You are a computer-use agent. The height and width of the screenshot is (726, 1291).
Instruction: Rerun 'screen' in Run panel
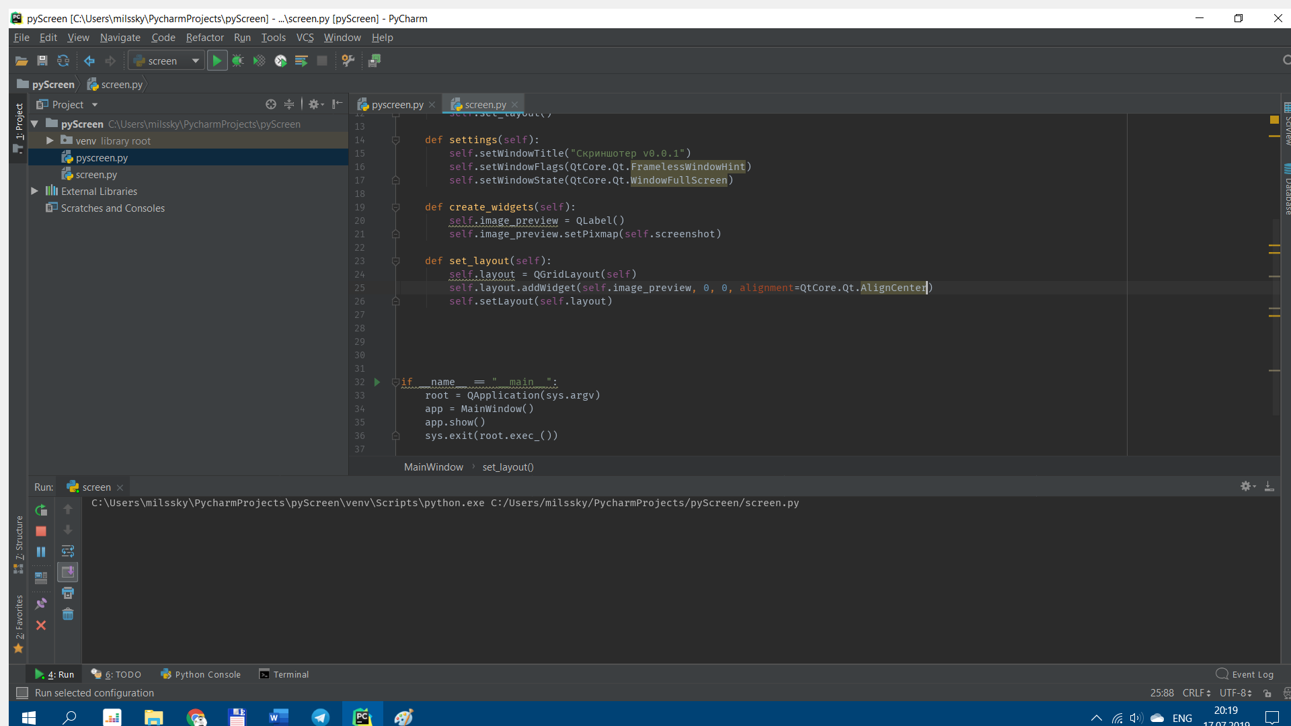point(41,510)
